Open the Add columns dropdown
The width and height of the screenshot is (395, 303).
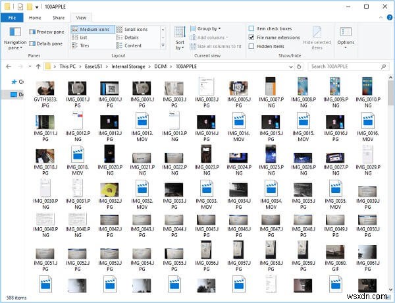pyautogui.click(x=209, y=38)
